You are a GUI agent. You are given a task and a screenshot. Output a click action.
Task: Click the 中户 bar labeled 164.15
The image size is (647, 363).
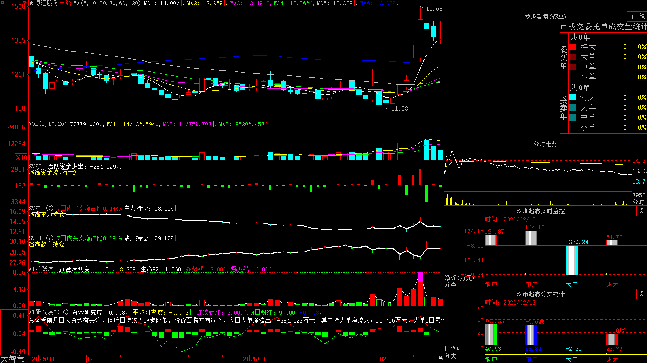tap(531, 238)
